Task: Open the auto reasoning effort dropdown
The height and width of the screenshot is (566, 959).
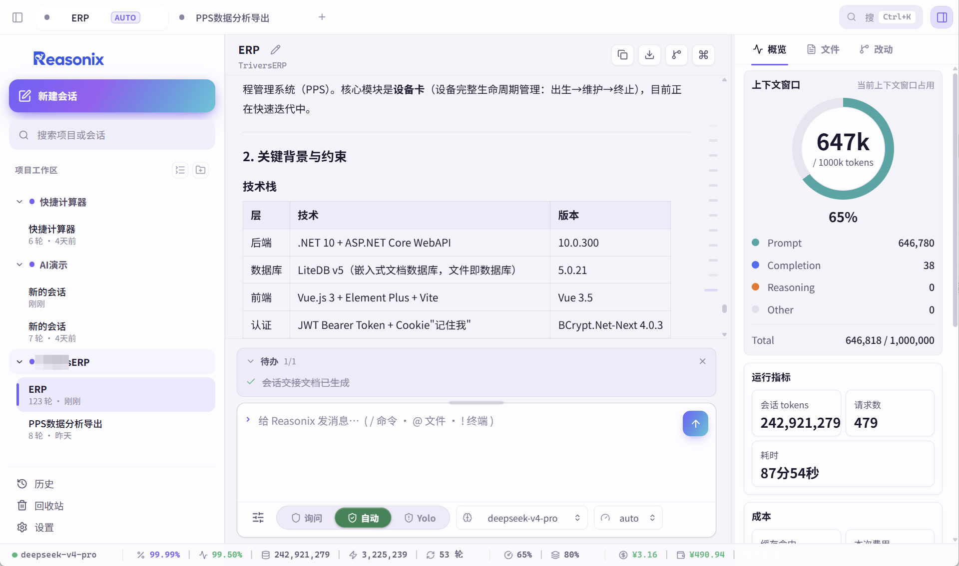Action: [x=628, y=518]
